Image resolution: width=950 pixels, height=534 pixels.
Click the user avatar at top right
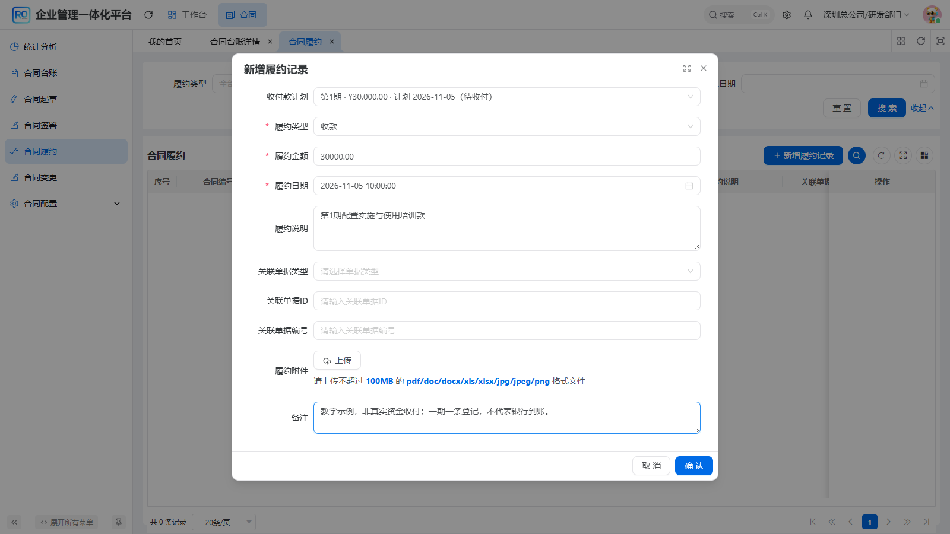pyautogui.click(x=932, y=15)
